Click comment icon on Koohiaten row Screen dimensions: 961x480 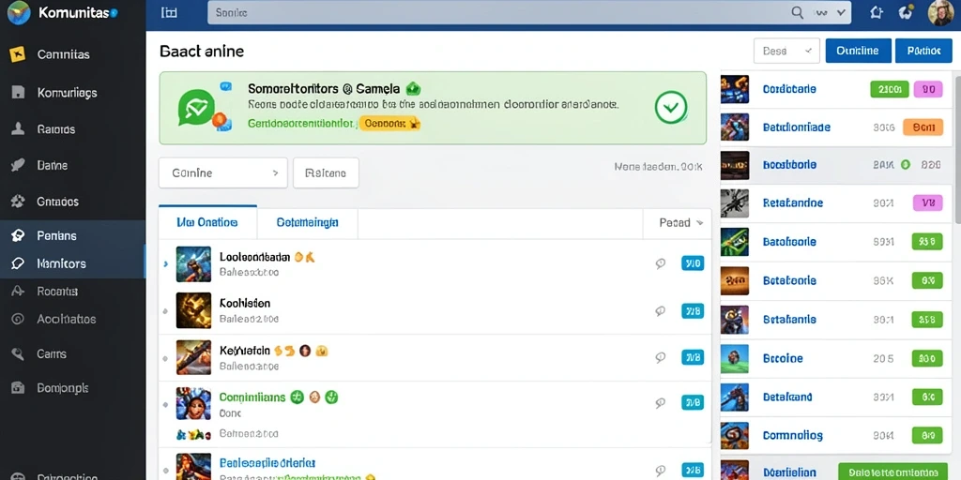point(660,311)
